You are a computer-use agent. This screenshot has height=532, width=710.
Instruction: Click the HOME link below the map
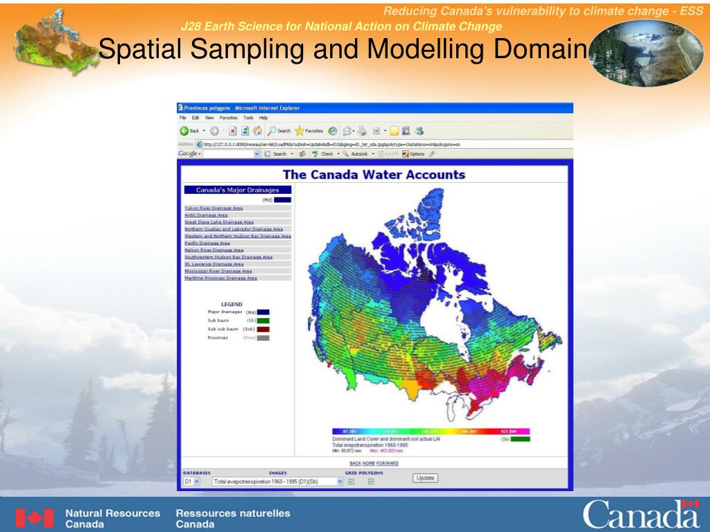click(369, 463)
